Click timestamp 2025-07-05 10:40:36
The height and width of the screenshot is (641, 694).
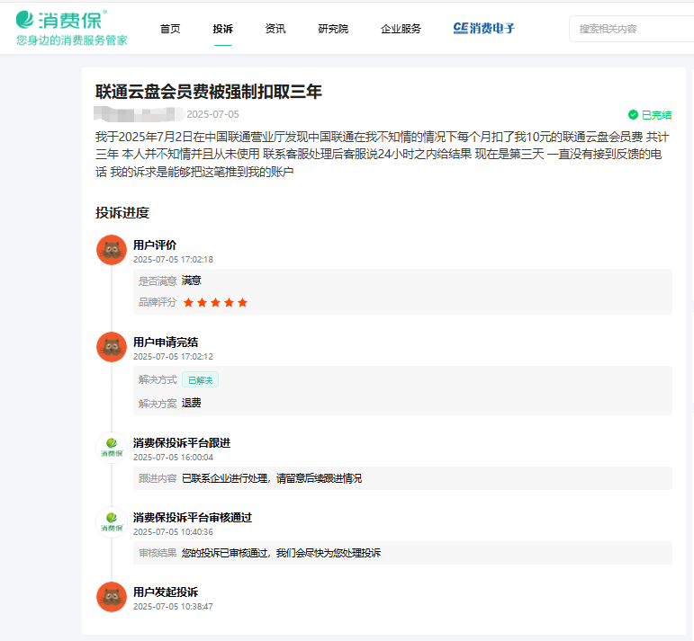tap(173, 532)
